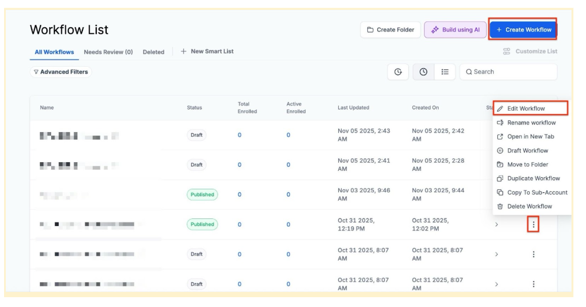Viewport: 586px width, 307px height.
Task: Expand the chevron on the bottom workflow row
Action: 496,284
